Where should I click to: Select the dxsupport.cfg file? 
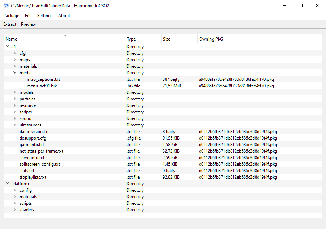(33, 138)
